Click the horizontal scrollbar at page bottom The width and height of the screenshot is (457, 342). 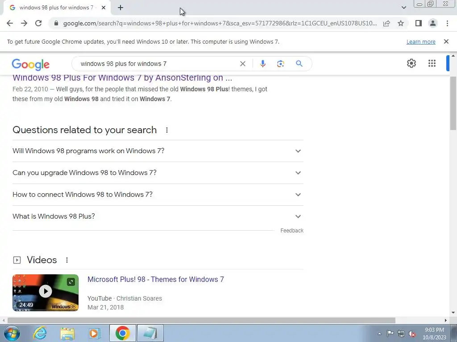(x=201, y=321)
